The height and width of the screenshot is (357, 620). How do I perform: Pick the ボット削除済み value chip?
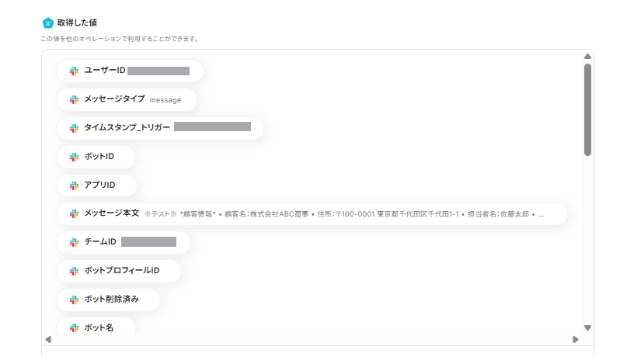108,300
